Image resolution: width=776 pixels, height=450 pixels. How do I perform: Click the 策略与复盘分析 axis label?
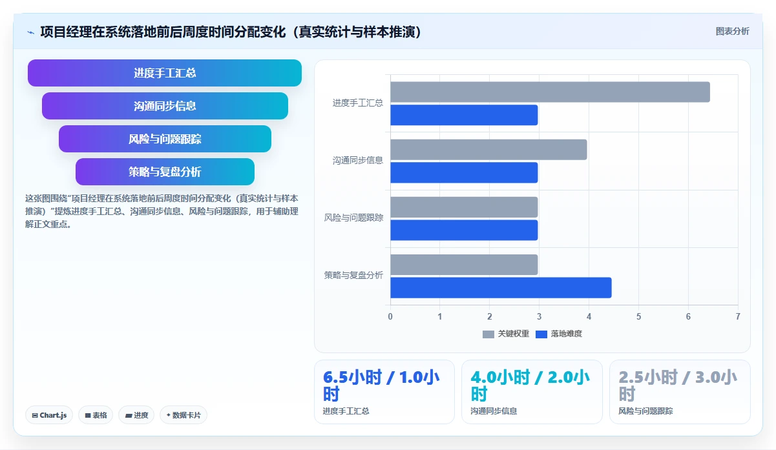(x=353, y=275)
